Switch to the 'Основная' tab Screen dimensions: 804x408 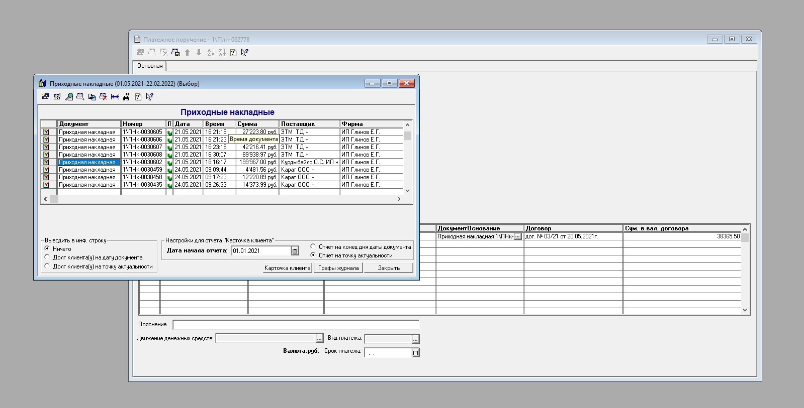click(150, 66)
